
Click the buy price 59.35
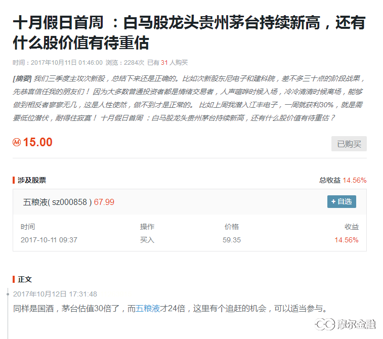click(232, 240)
